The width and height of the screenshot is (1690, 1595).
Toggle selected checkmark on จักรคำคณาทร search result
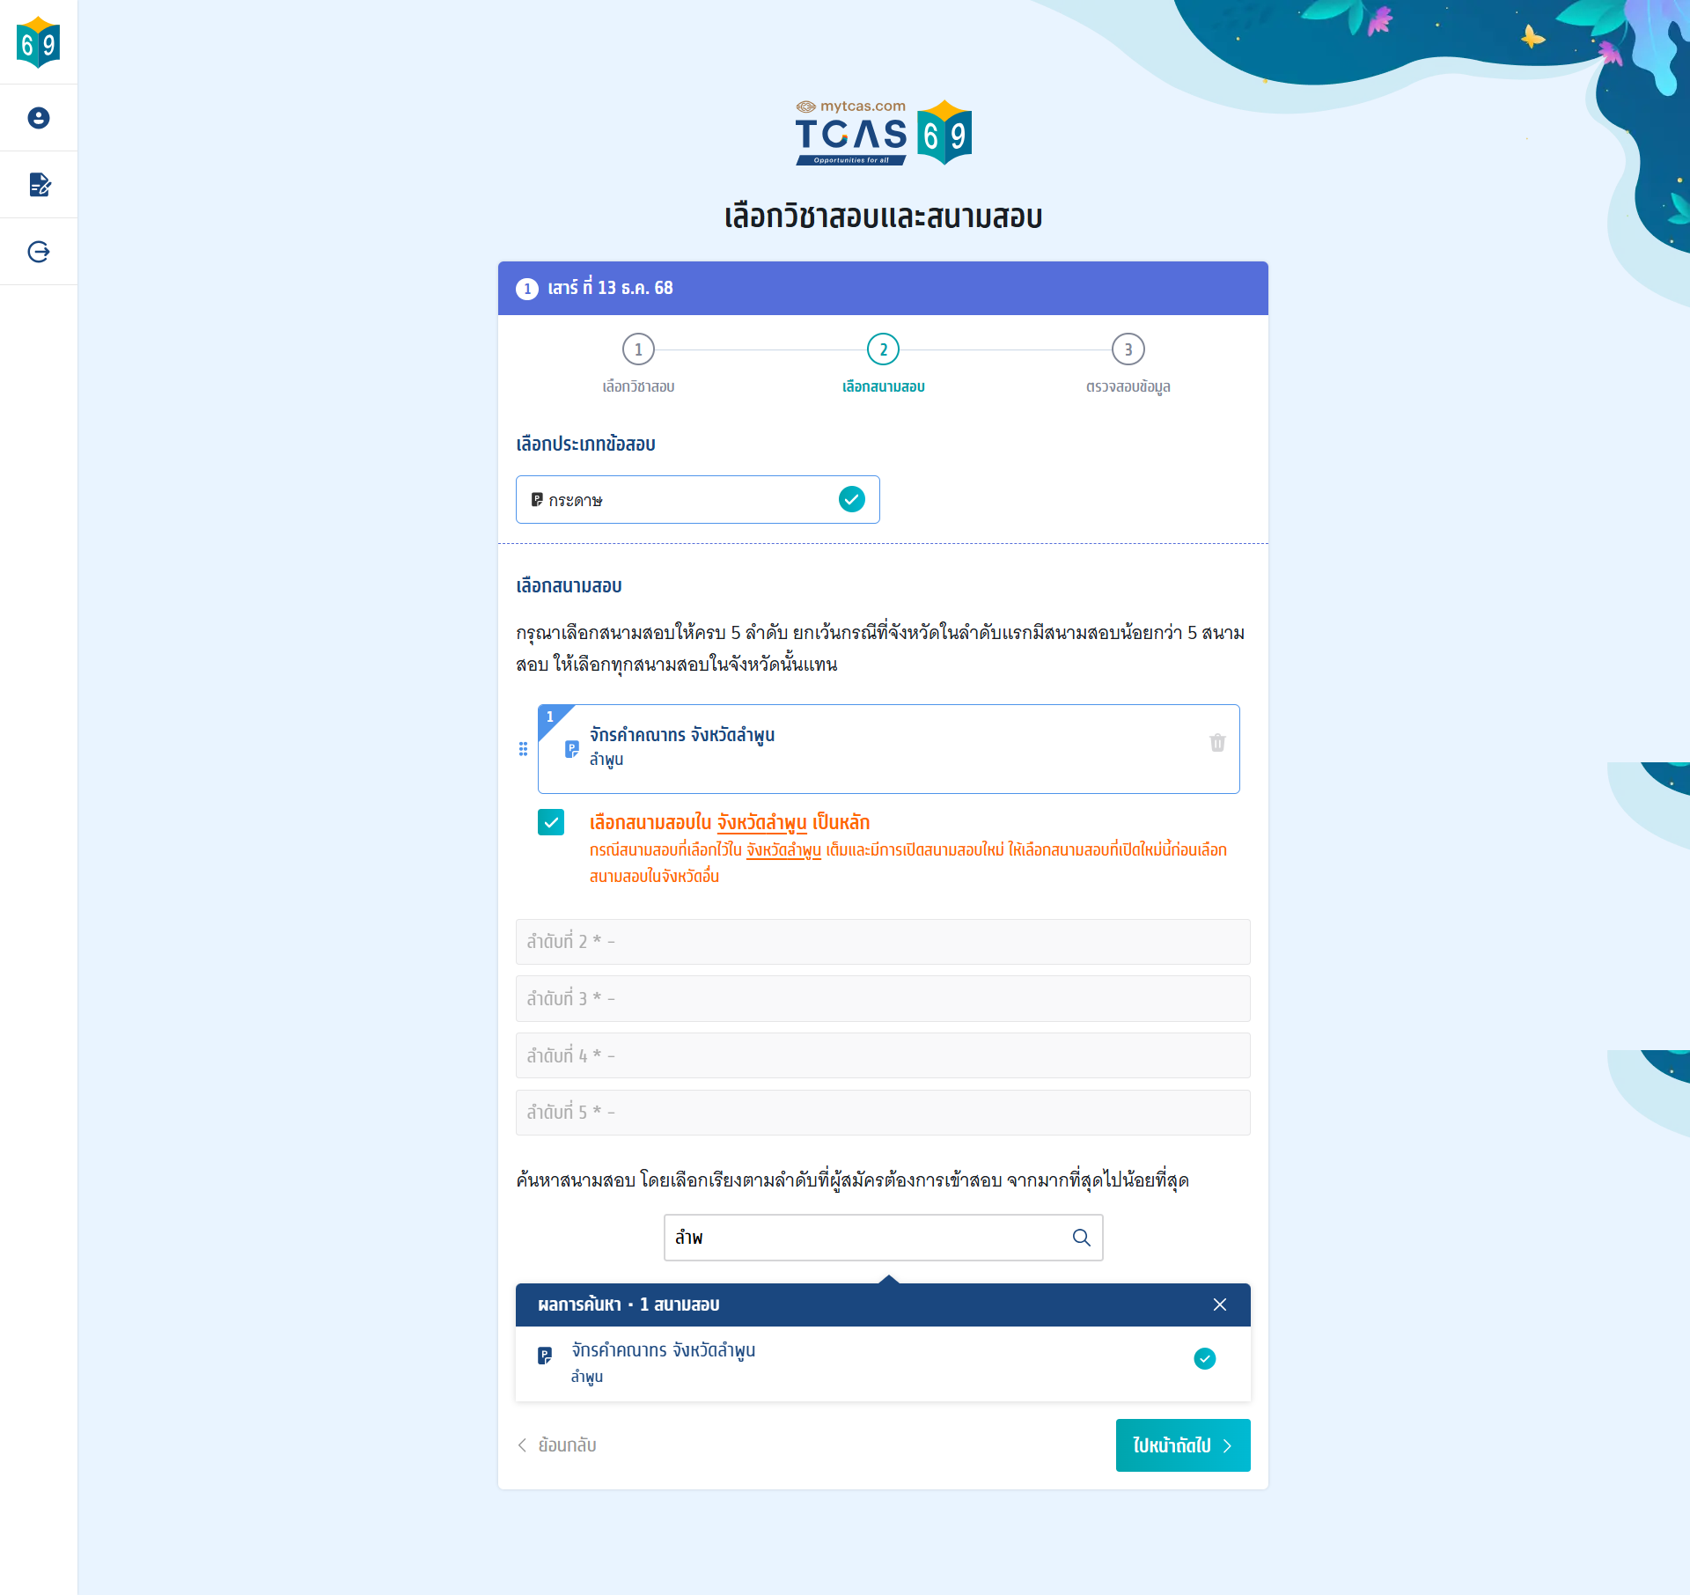point(1204,1359)
